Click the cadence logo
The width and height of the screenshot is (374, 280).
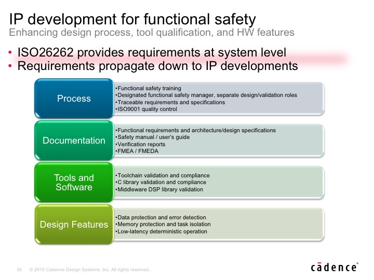tap(335, 267)
